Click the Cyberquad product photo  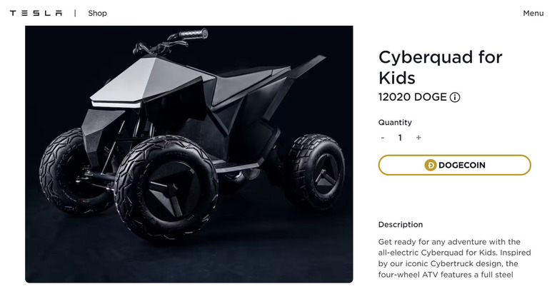coord(189,153)
